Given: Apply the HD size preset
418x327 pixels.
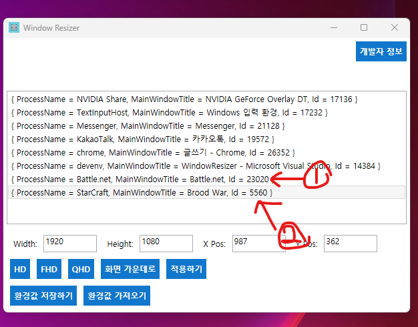Looking at the screenshot, I should tap(20, 269).
